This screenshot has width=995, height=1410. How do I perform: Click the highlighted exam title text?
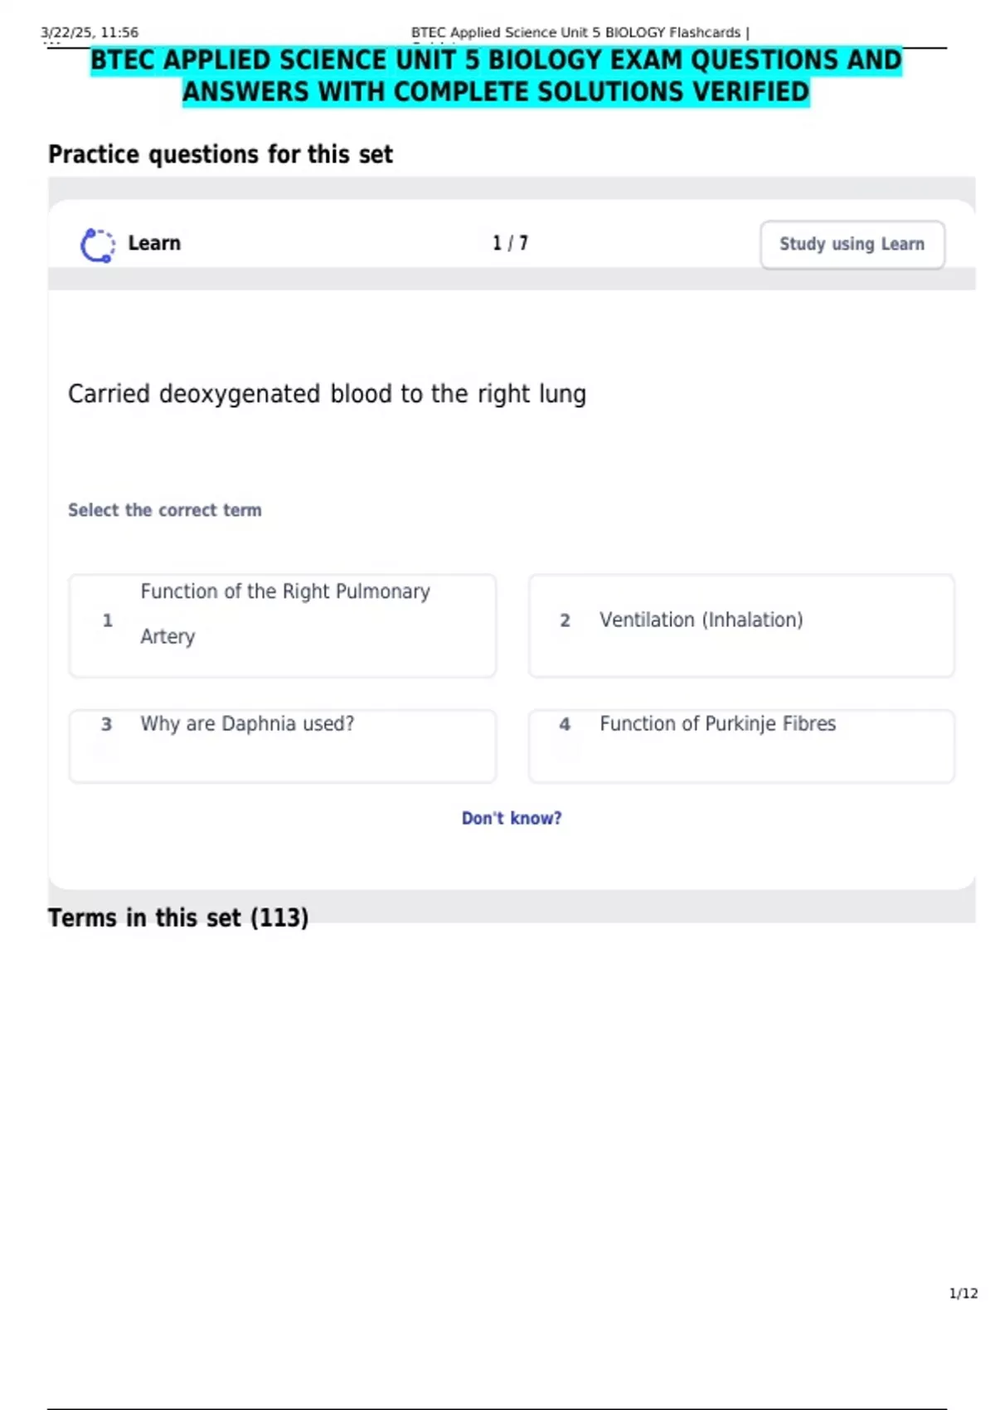pyautogui.click(x=496, y=75)
